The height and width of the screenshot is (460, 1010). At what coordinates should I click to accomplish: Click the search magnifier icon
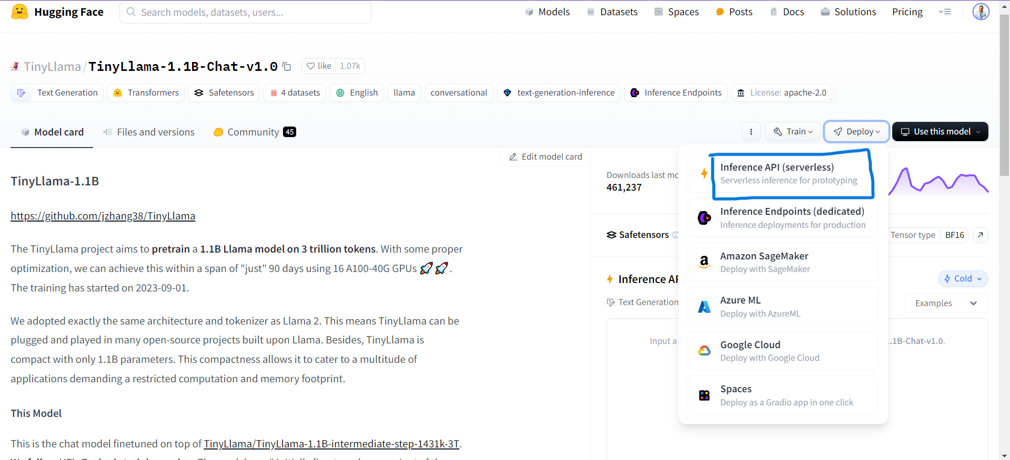(131, 12)
